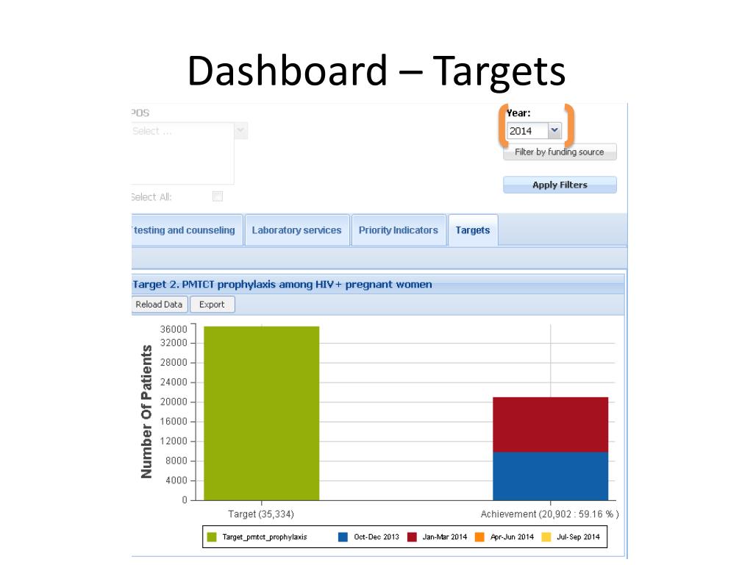753x565 pixels.
Task: Click the blue Oct-Dec 2013 bar segment
Action: pos(550,476)
